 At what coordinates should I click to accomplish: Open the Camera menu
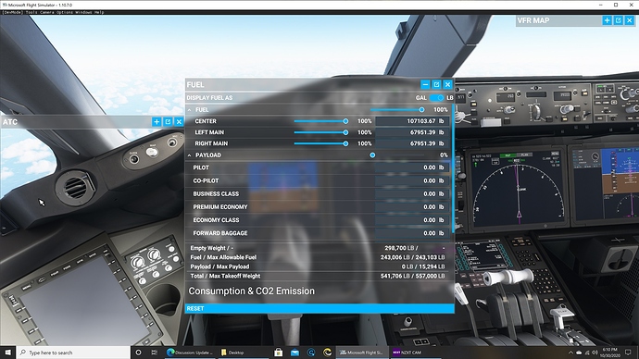[47, 12]
